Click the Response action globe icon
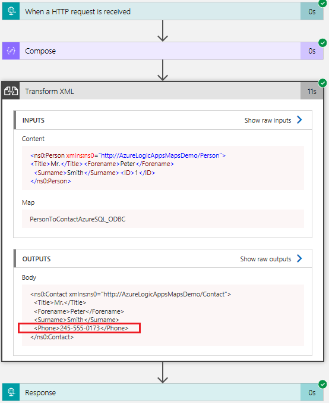The image size is (329, 403). pyautogui.click(x=11, y=392)
